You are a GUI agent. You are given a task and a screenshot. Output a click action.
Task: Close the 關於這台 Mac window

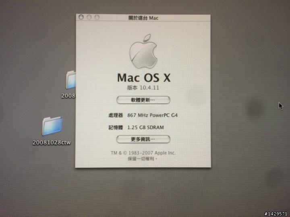pos(81,17)
